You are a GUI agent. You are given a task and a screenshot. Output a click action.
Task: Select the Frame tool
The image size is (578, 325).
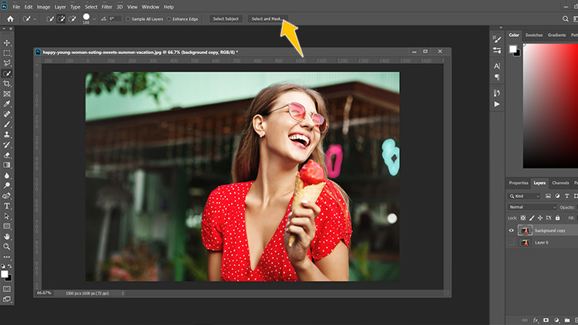click(7, 94)
